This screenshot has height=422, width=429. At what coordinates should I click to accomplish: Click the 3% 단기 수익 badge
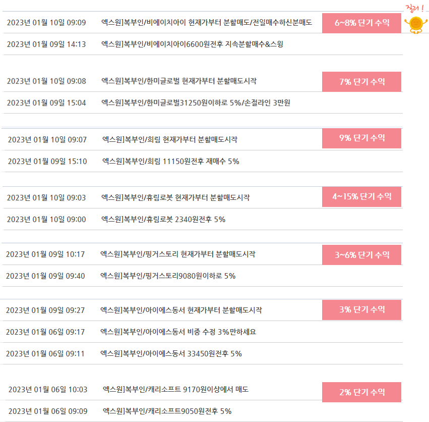[361, 309]
